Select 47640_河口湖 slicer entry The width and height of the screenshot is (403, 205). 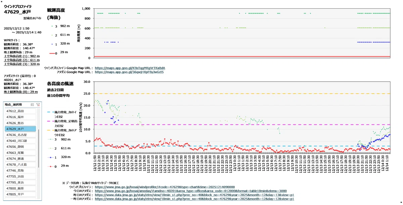tap(20, 141)
